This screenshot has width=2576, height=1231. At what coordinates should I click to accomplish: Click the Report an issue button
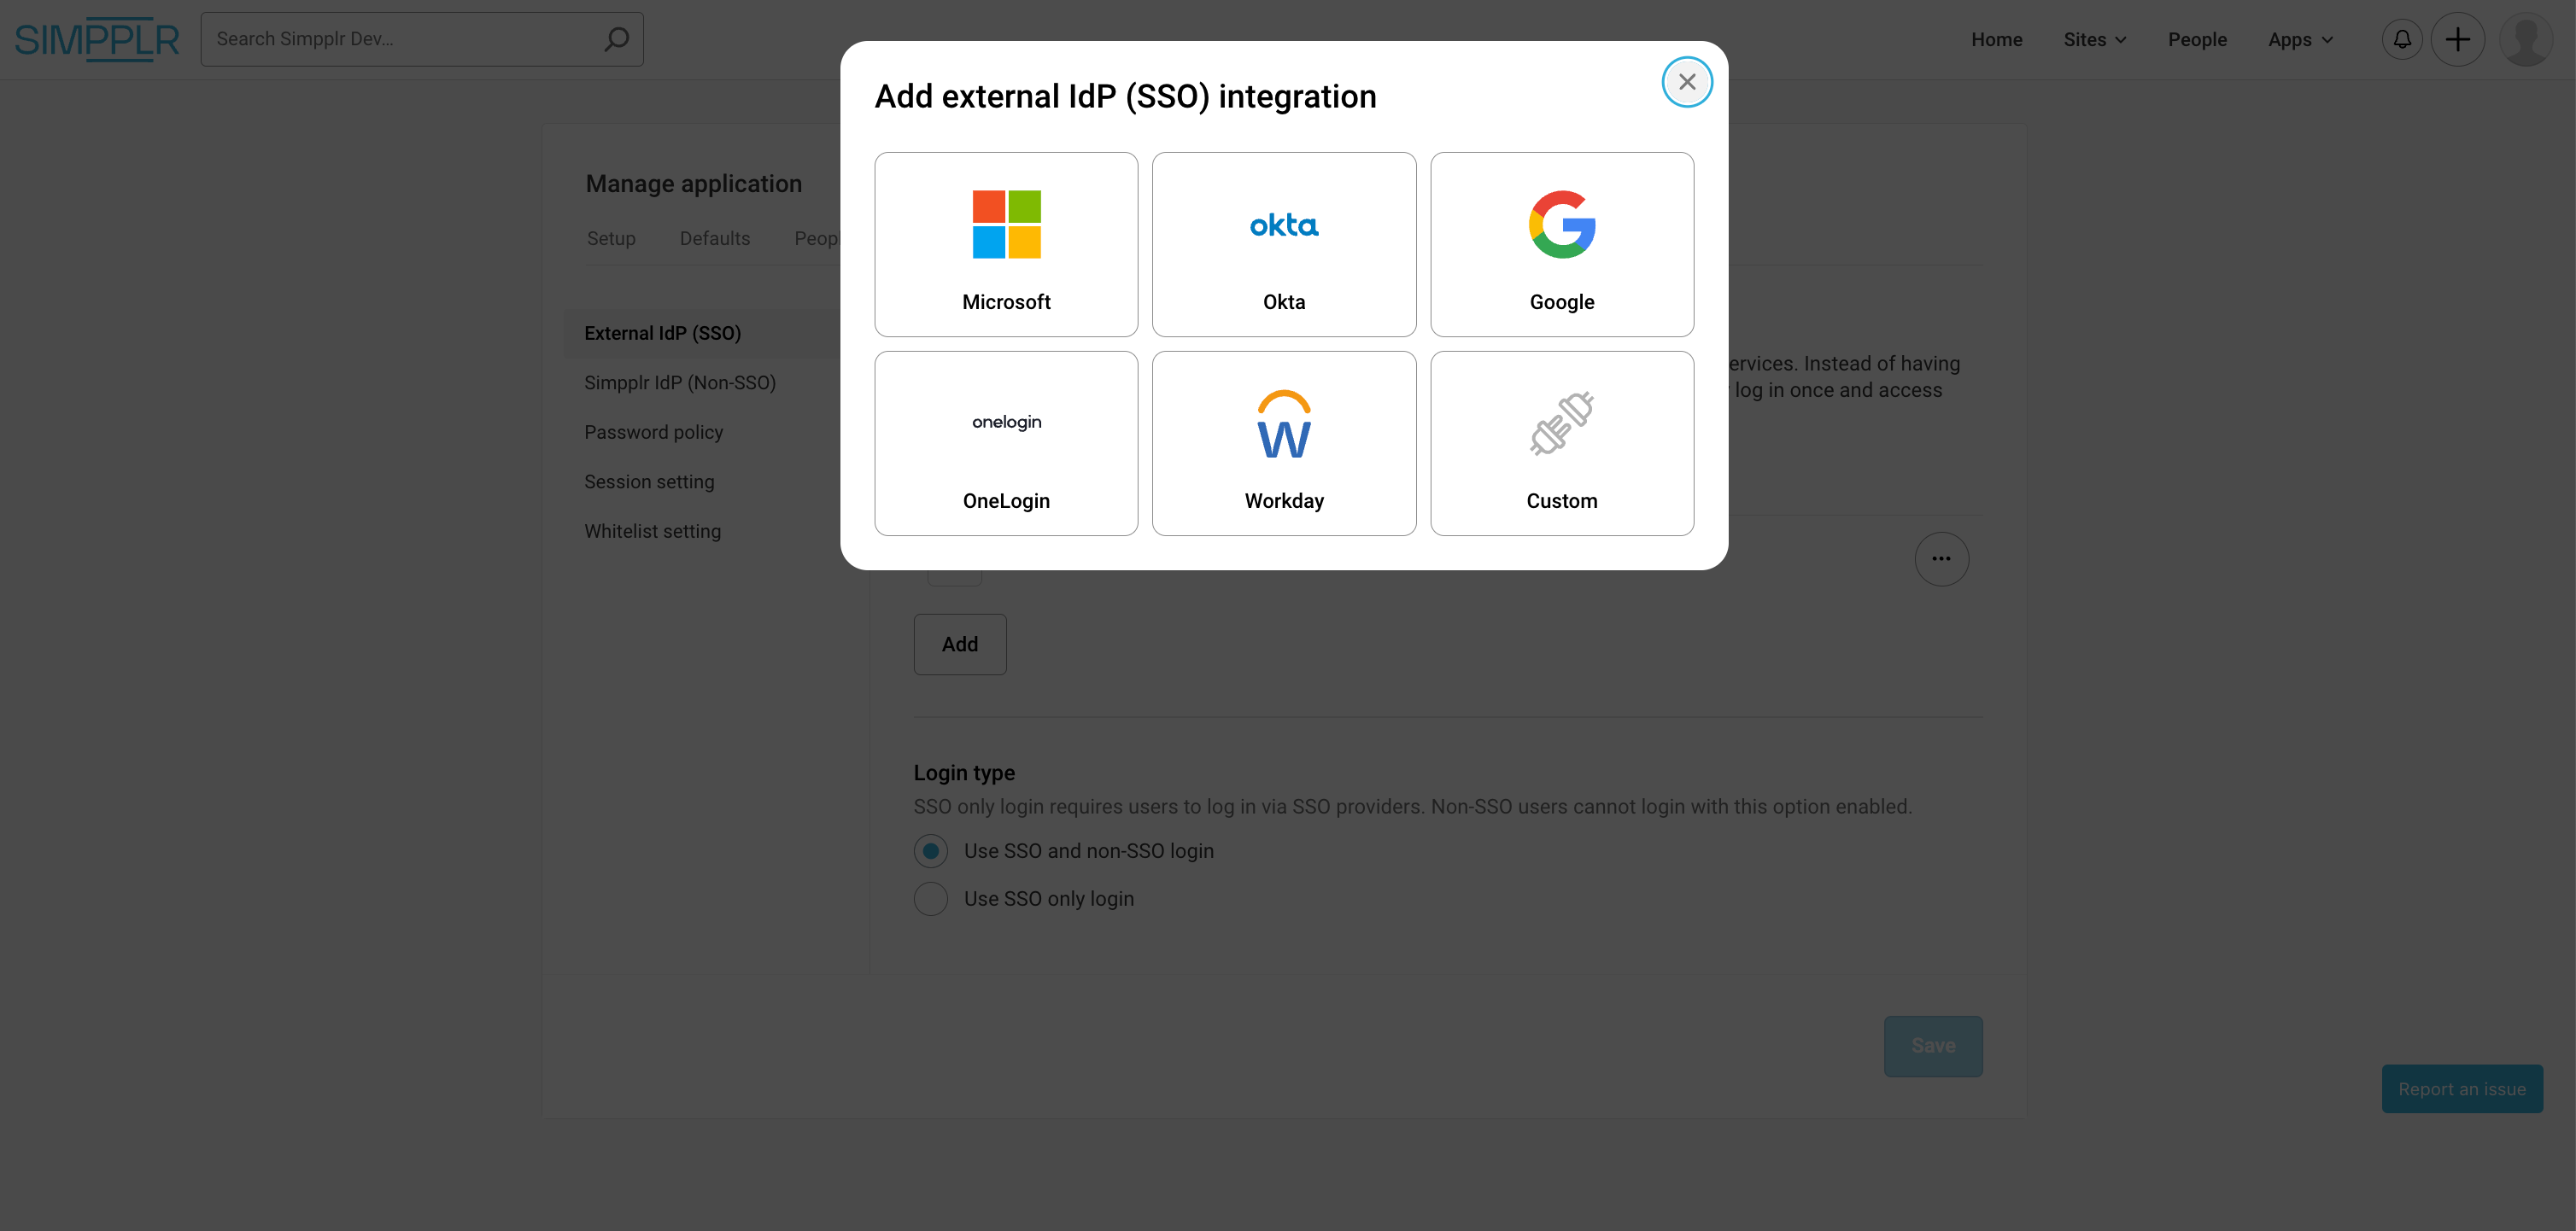tap(2461, 1089)
